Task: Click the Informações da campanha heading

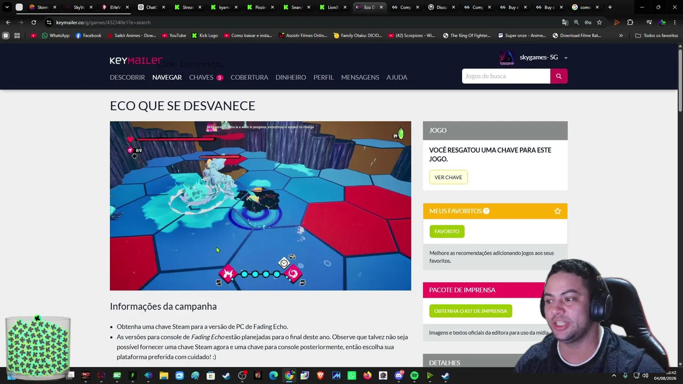Action: coord(163,307)
